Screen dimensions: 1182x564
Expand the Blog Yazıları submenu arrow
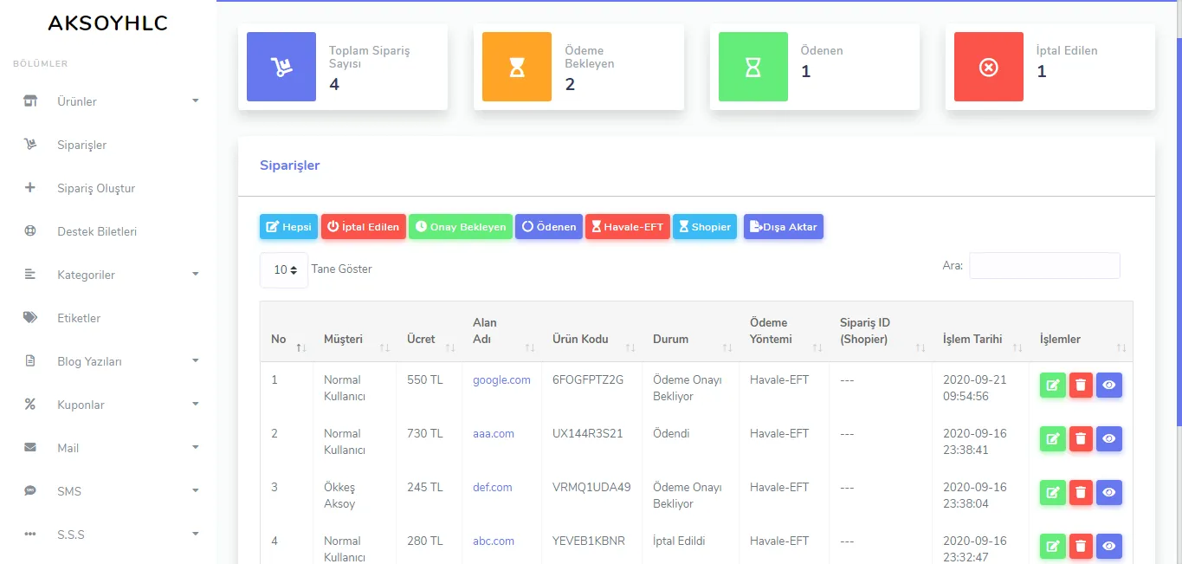(196, 361)
